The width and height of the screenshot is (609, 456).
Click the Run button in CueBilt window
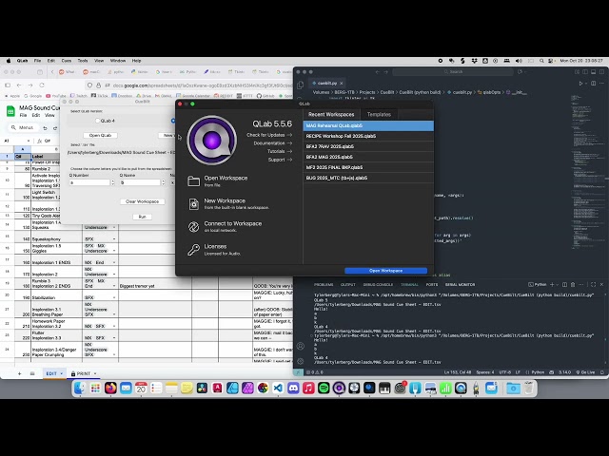point(142,217)
